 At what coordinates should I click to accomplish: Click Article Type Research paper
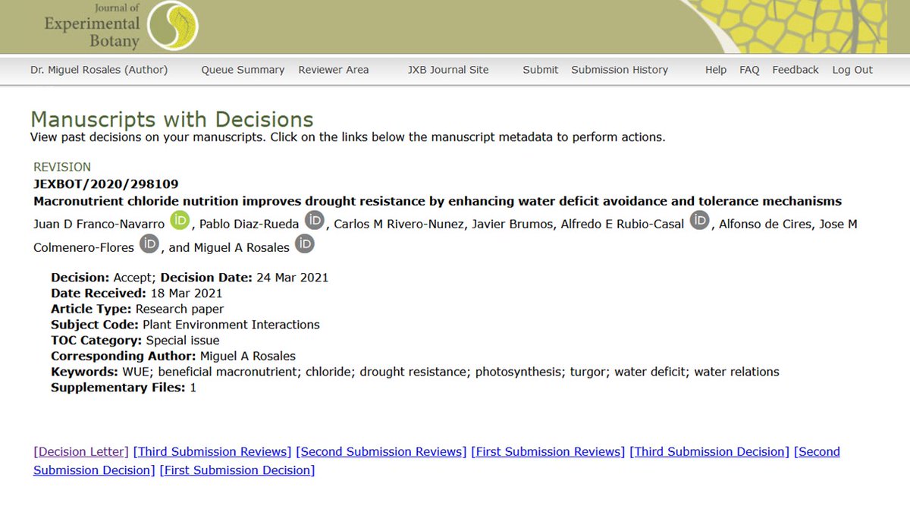point(137,309)
